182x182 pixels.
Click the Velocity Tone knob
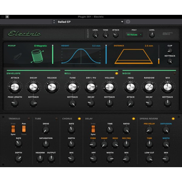pos(106,35)
